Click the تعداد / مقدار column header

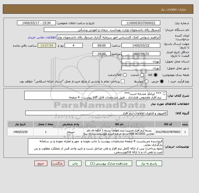[x=46, y=124]
